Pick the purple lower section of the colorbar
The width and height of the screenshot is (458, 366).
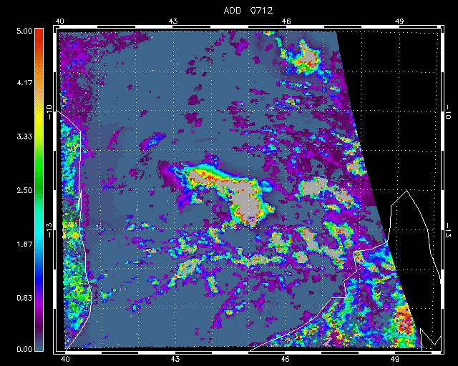[39, 315]
